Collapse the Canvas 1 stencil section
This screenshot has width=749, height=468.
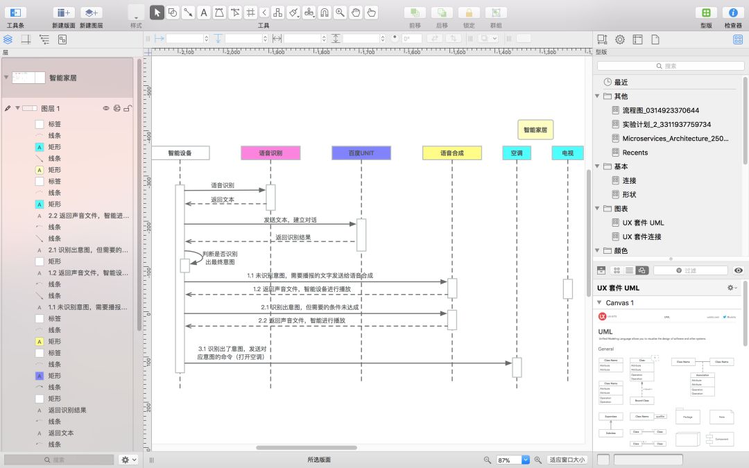(599, 303)
